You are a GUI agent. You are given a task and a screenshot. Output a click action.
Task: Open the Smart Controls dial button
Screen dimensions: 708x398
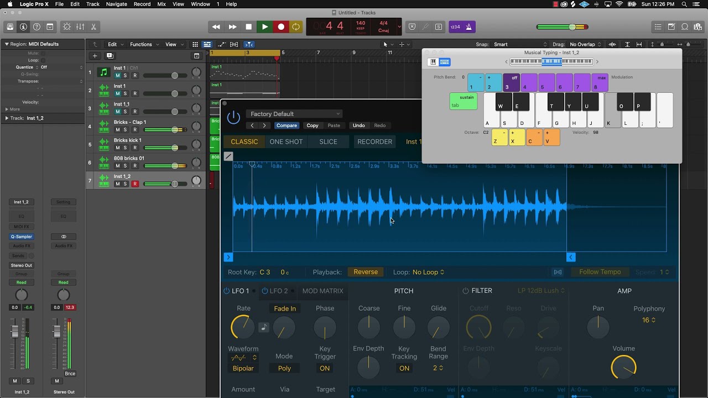[x=67, y=27]
